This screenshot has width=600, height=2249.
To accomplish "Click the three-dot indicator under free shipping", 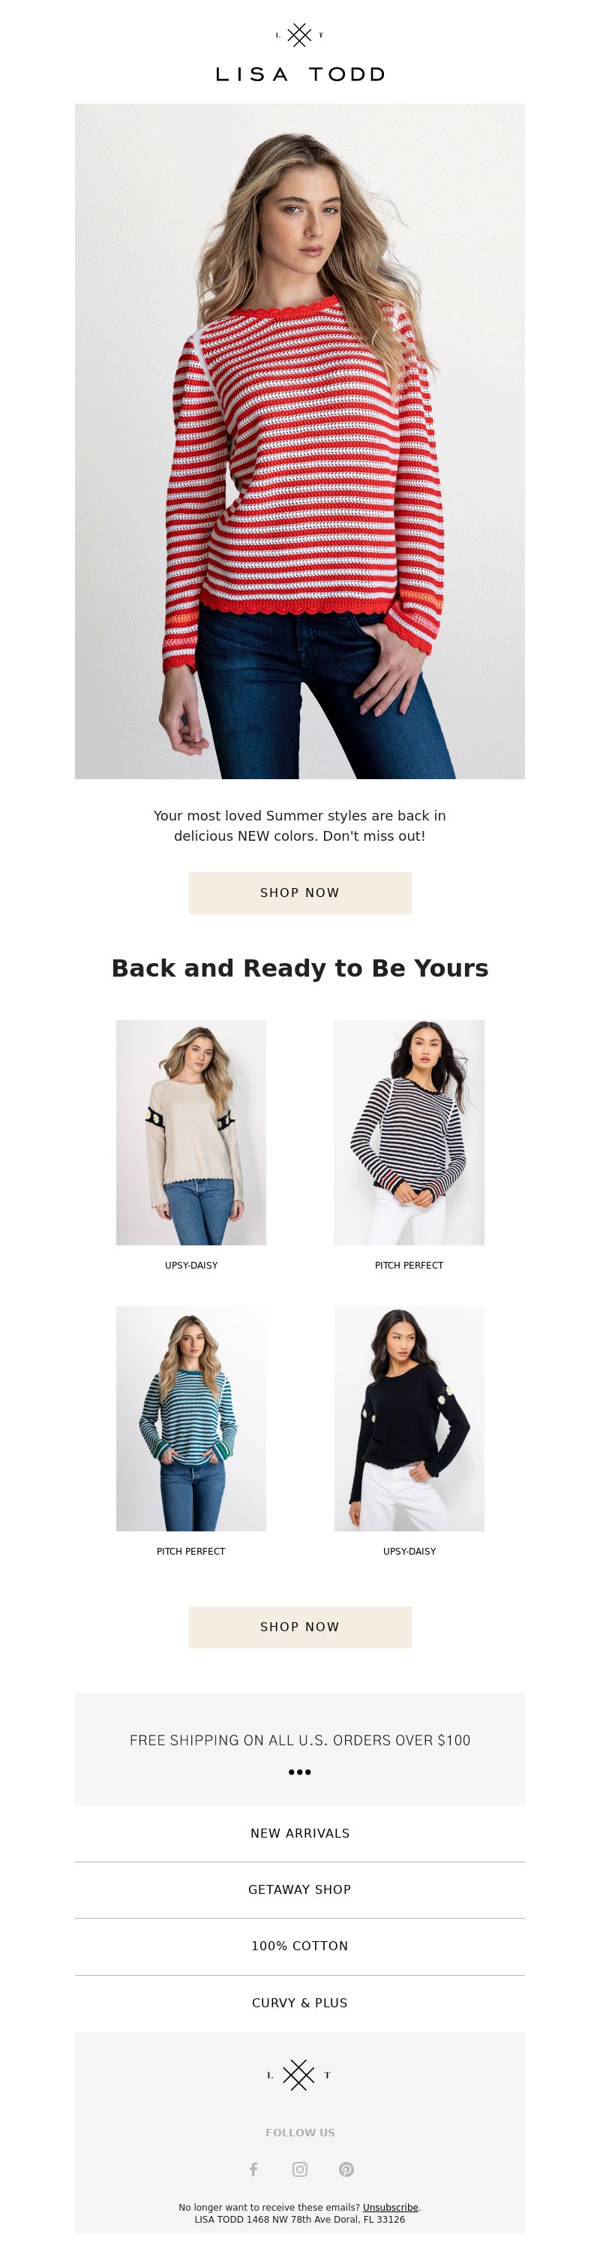I will point(300,1772).
